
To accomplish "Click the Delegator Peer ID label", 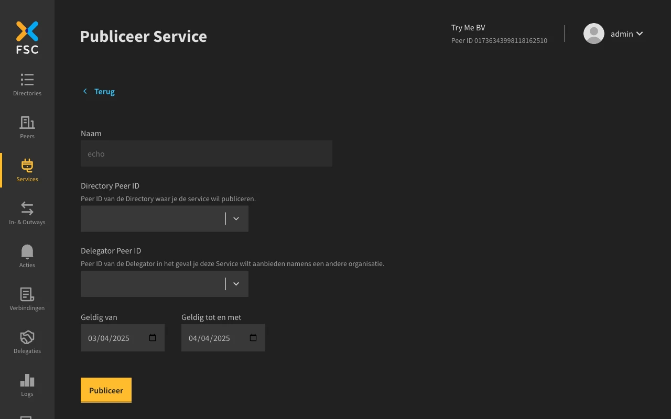I will 111,250.
